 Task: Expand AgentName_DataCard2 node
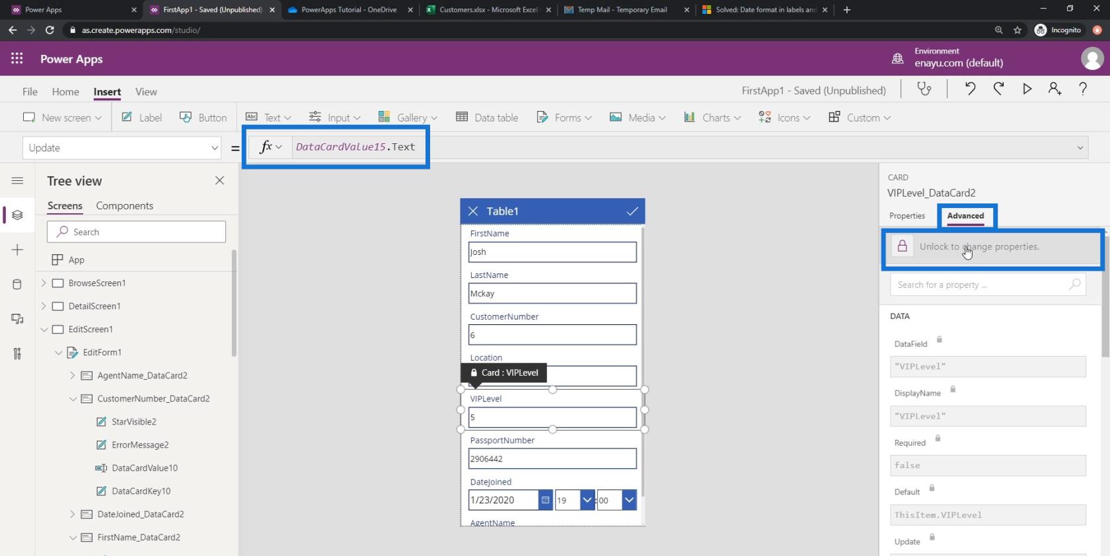73,375
